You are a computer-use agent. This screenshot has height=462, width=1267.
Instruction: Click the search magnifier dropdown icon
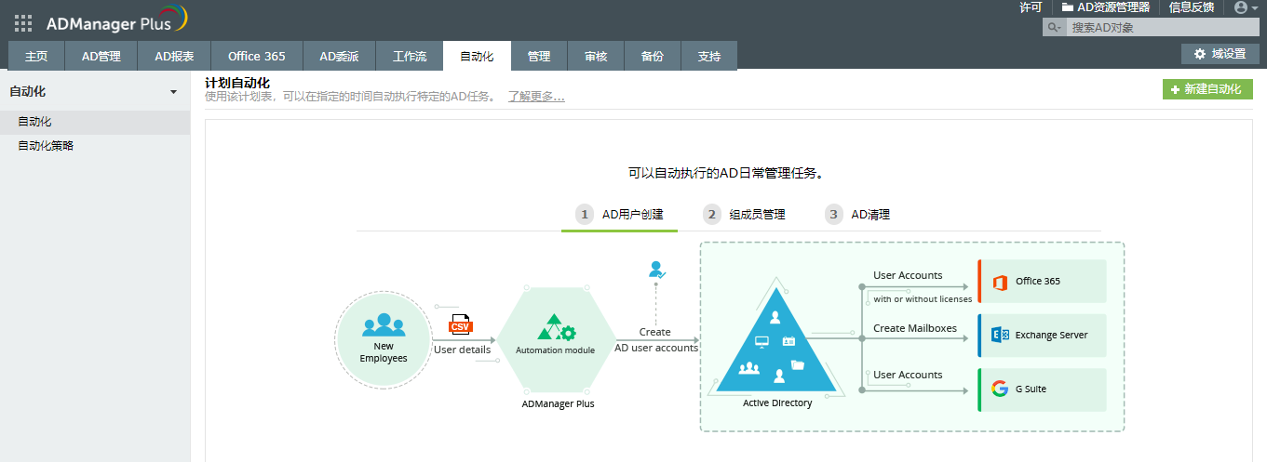pyautogui.click(x=1055, y=28)
